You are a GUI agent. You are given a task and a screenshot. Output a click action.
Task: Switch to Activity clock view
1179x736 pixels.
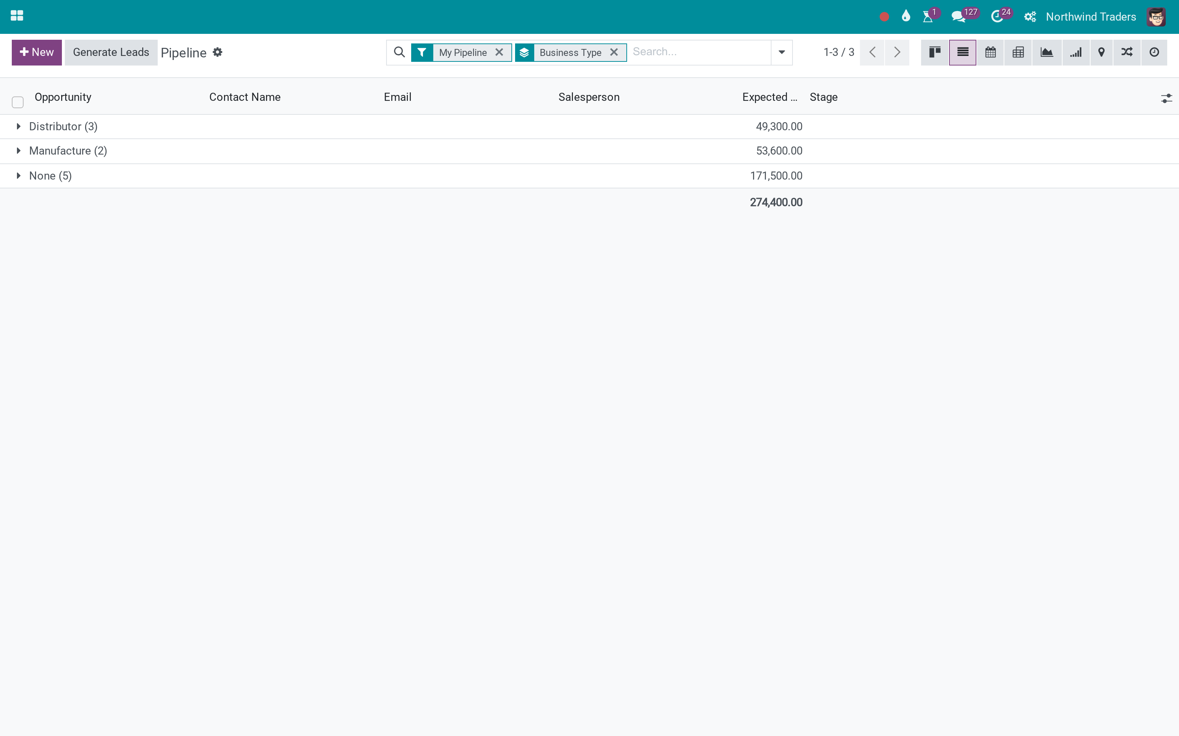[1154, 52]
